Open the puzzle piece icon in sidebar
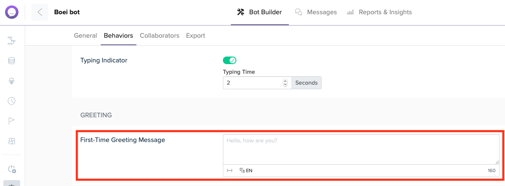The width and height of the screenshot is (505, 186). pyautogui.click(x=12, y=141)
